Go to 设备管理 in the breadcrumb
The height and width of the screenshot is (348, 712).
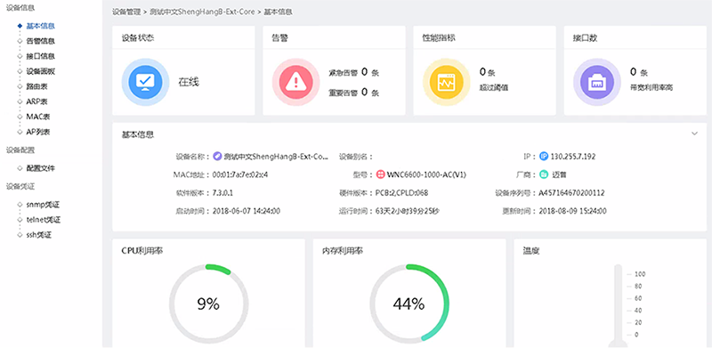[x=126, y=12]
